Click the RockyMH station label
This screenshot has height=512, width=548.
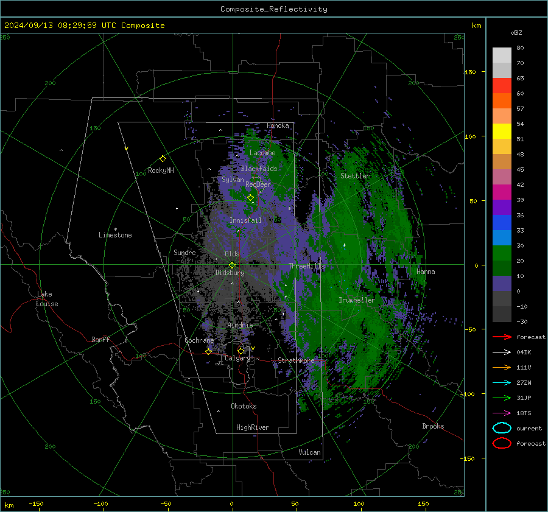(x=161, y=170)
